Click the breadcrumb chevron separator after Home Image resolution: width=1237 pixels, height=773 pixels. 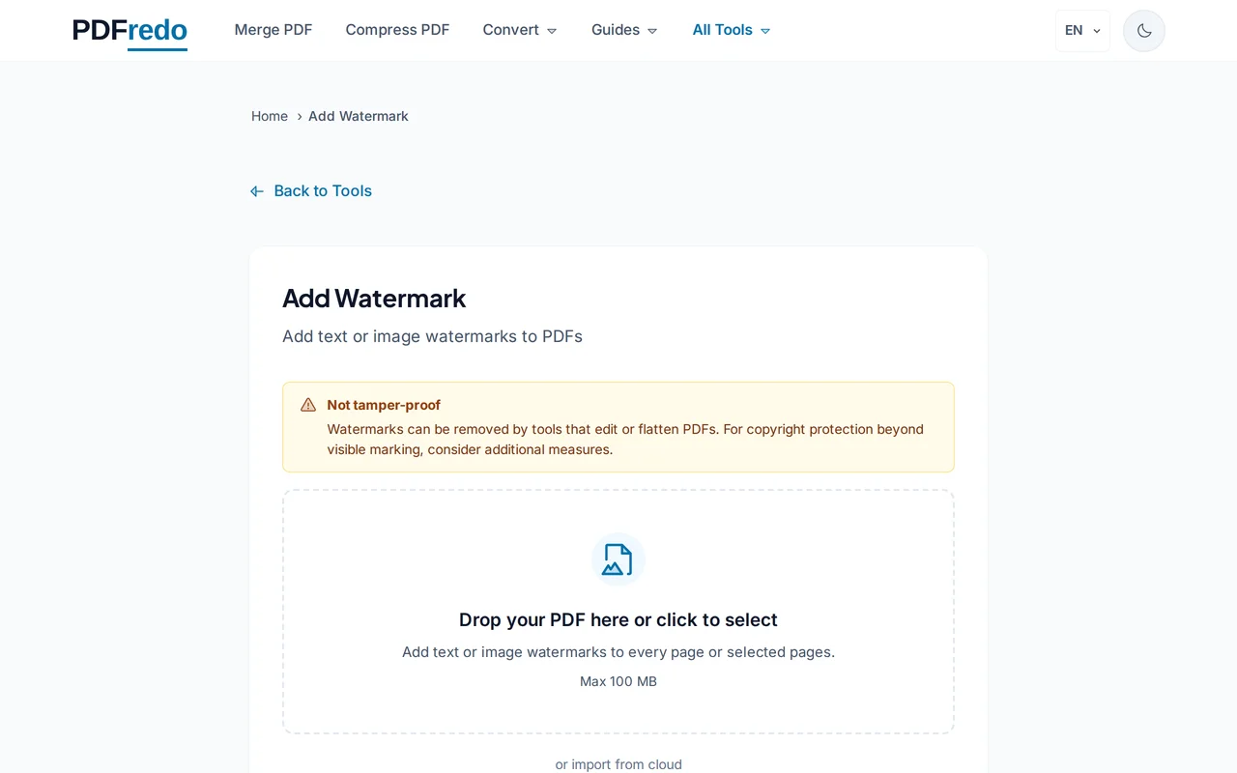point(299,116)
